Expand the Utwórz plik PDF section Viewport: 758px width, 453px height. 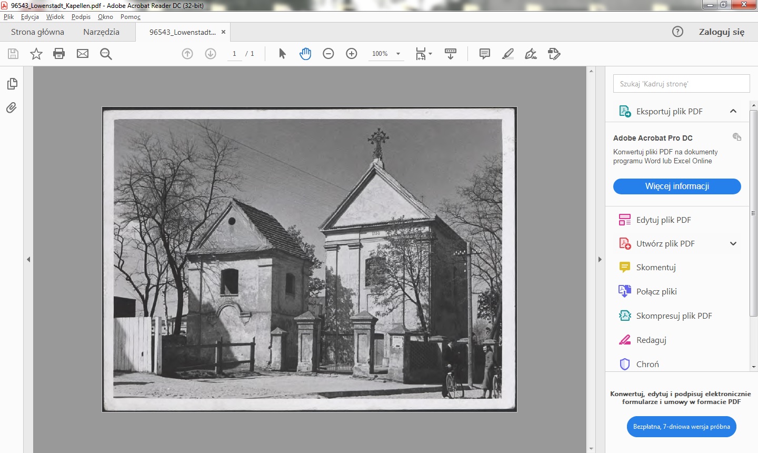(x=733, y=243)
